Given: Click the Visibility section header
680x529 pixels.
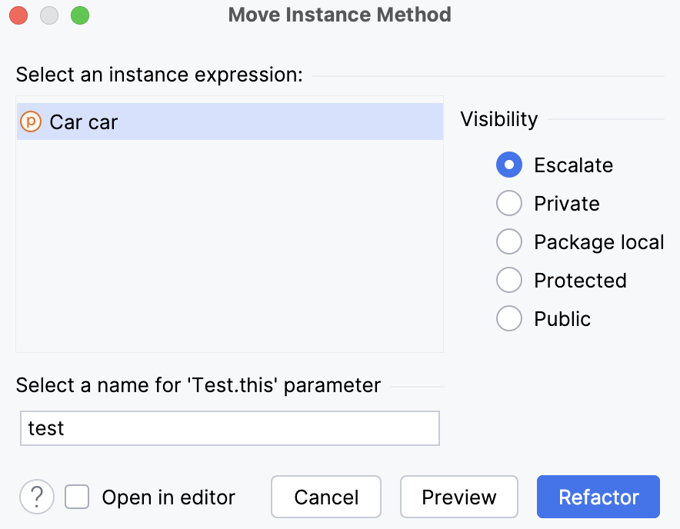Looking at the screenshot, I should pyautogui.click(x=498, y=119).
